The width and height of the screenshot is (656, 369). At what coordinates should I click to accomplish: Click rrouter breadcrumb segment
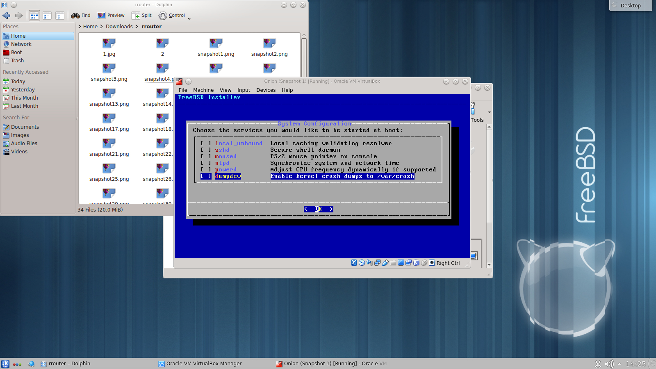(152, 27)
